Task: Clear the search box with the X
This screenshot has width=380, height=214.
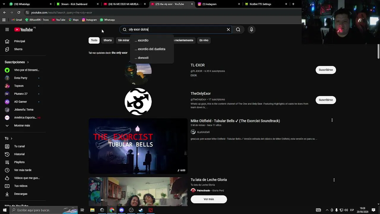Action: [x=228, y=29]
